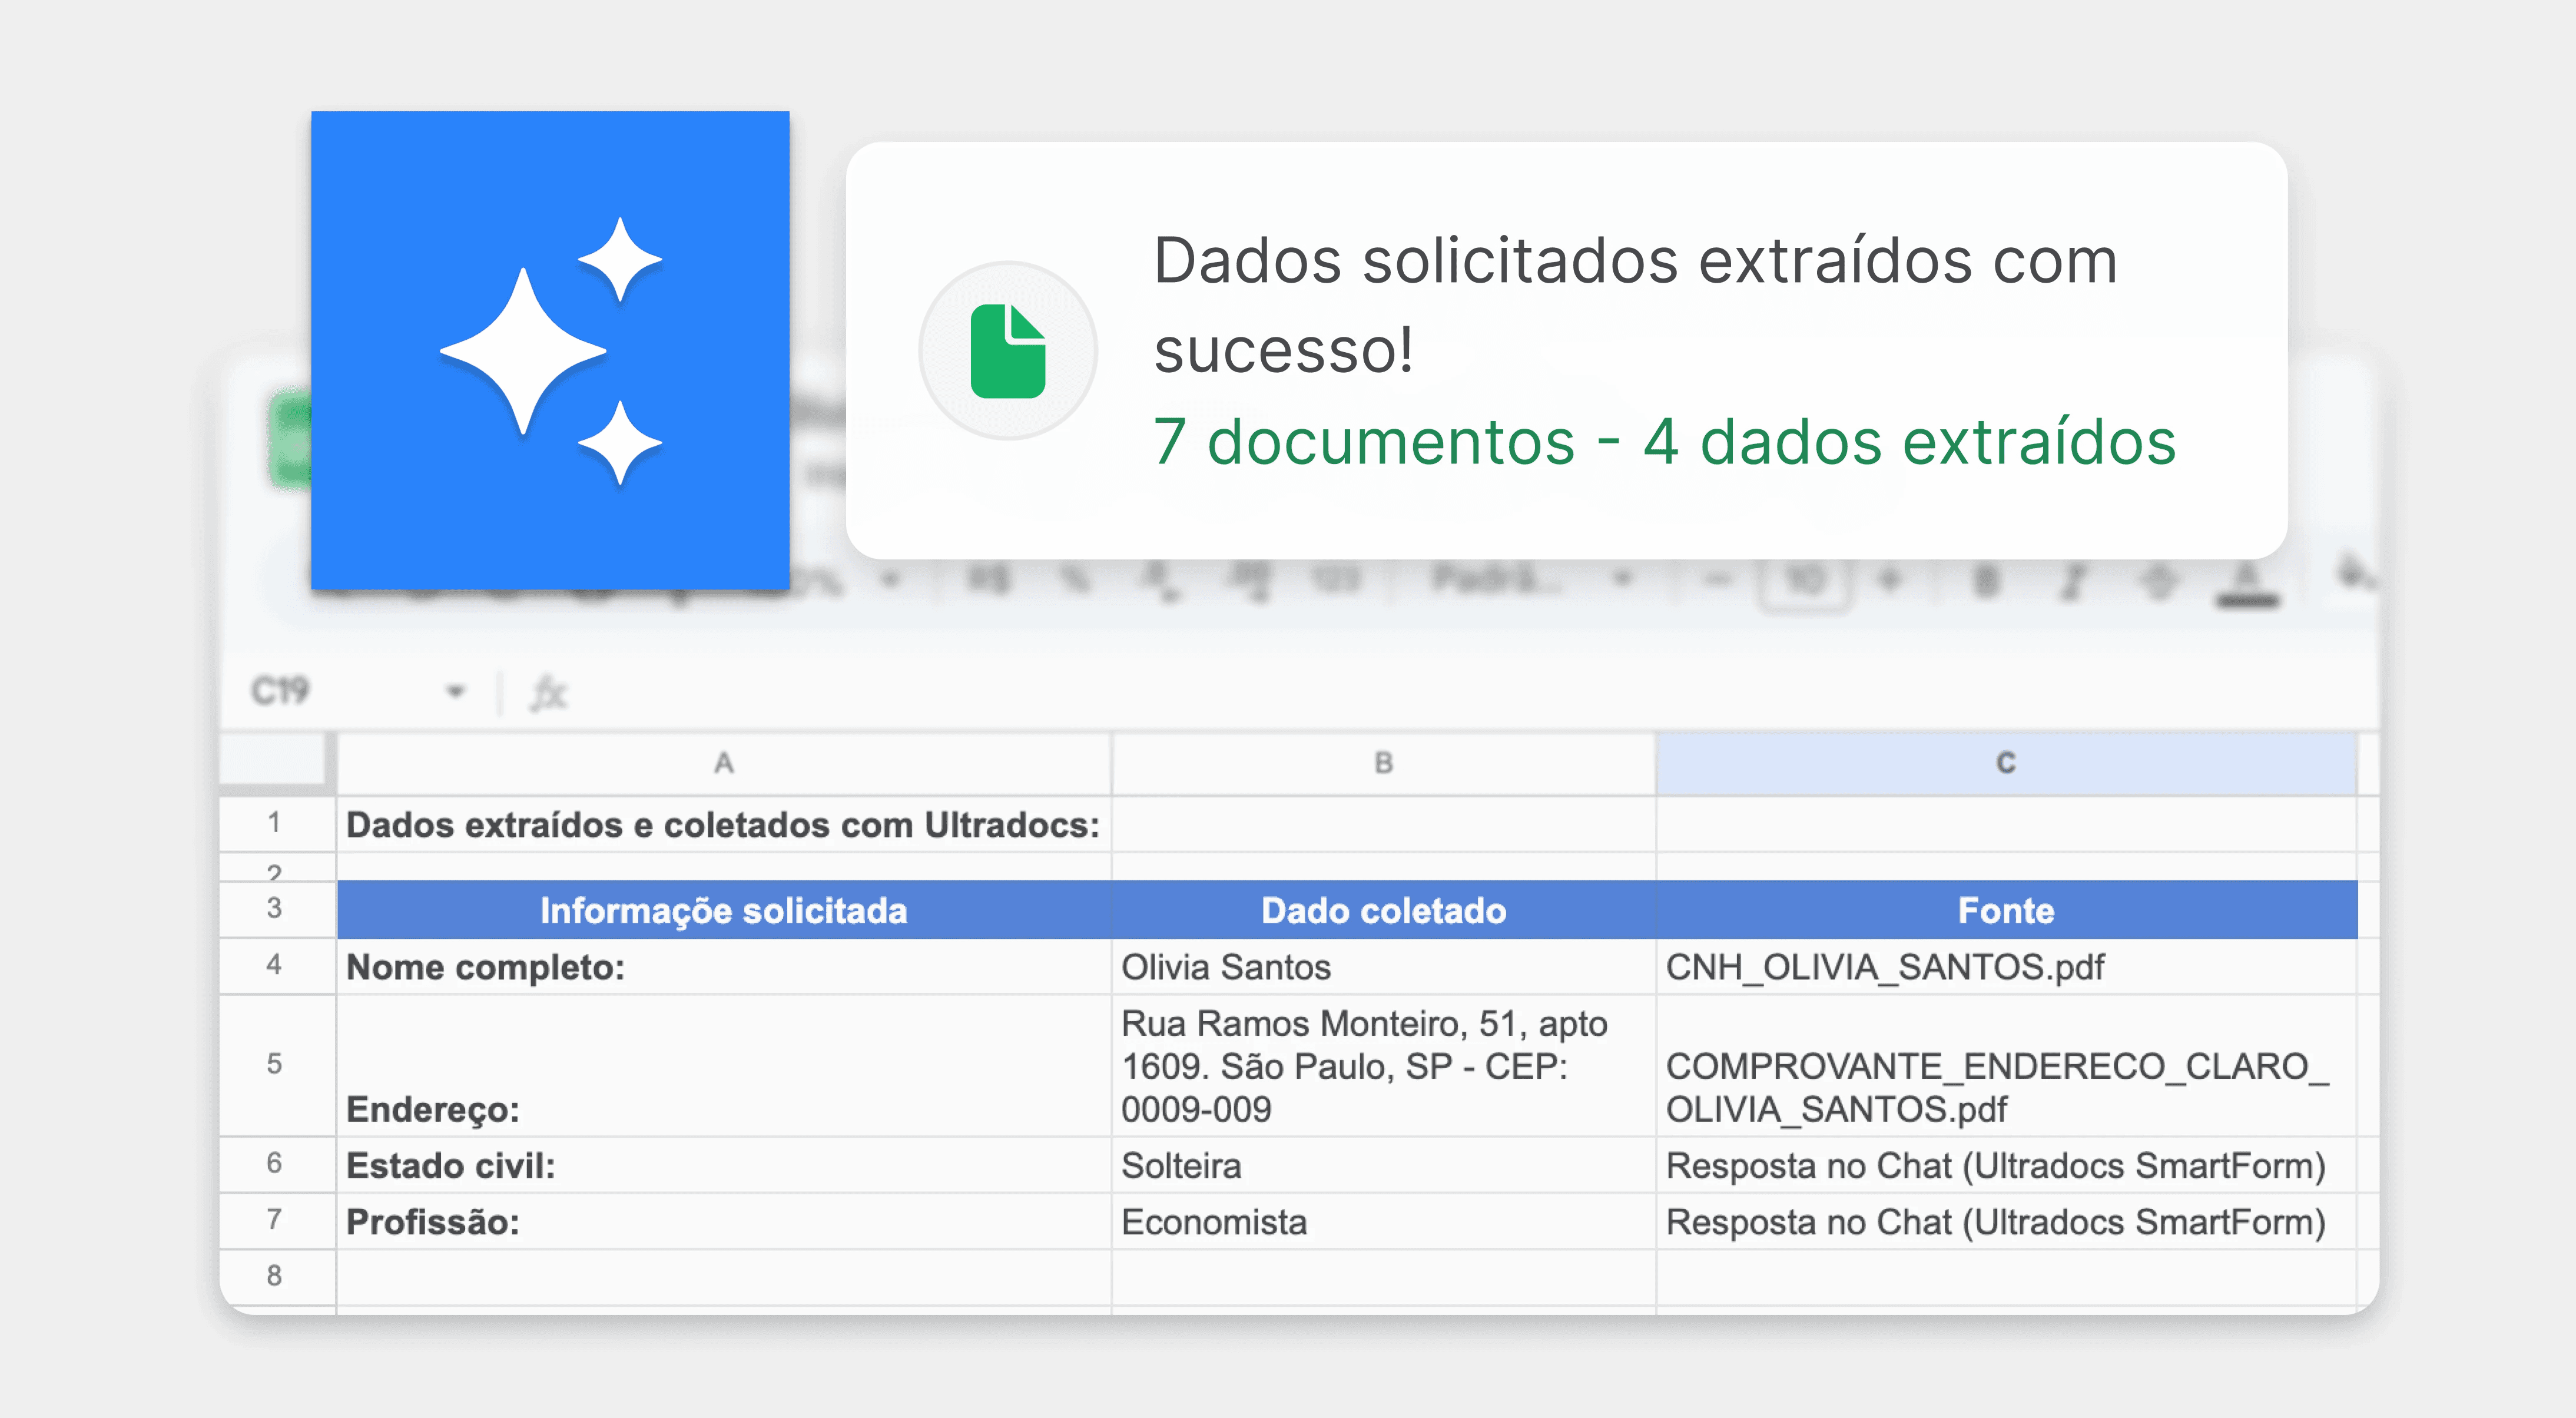2576x1418 pixels.
Task: Select the 'Rua Ramos Monteiro' address cell
Action: (x=1384, y=1065)
